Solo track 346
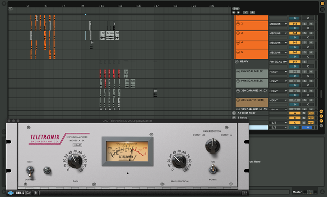The height and width of the screenshot is (197, 327). tap(305, 52)
